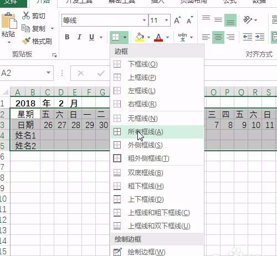Choose 粗下框线(H) thick bottom border
277x256 pixels.
coord(157,186)
